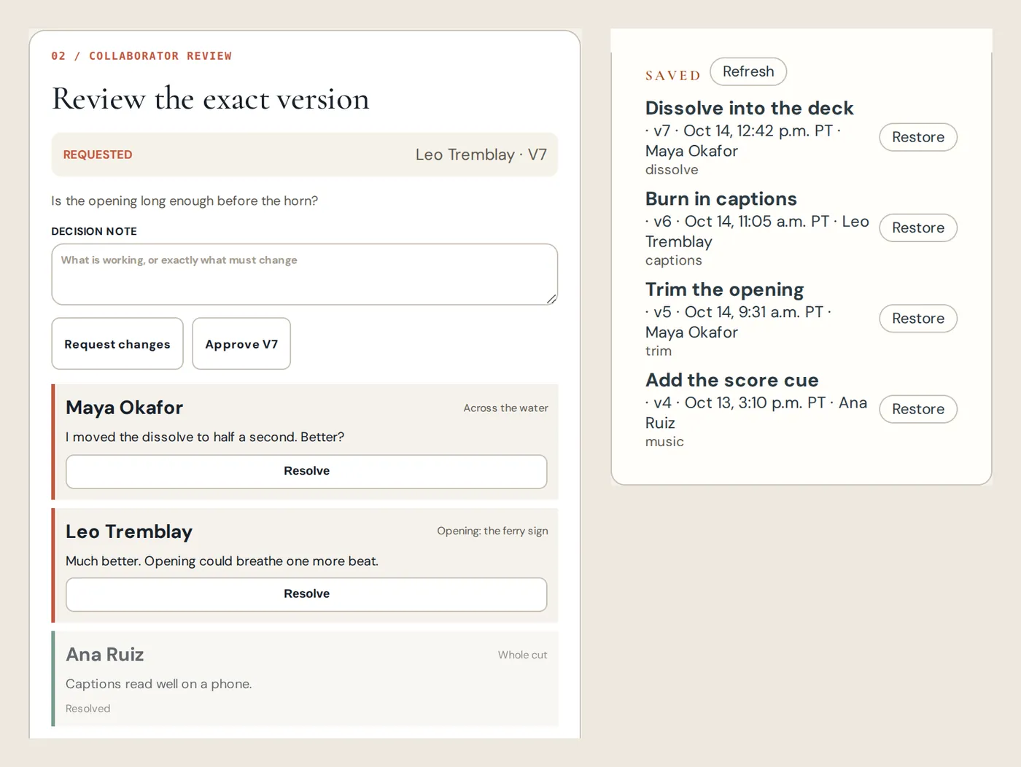Resolve Maya Okafor's dissolve comment

point(306,471)
